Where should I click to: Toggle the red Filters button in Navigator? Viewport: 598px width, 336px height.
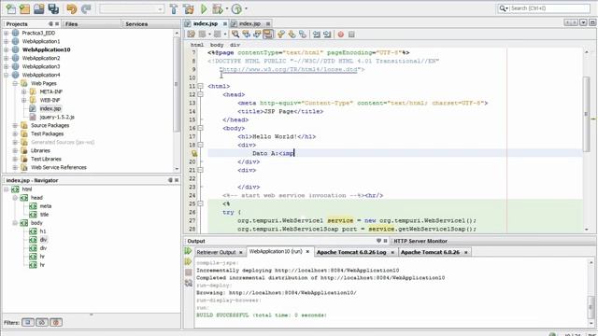pyautogui.click(x=56, y=322)
